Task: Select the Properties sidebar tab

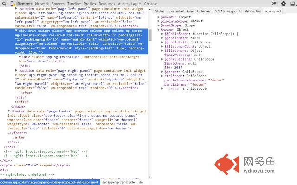Action: (x=253, y=11)
